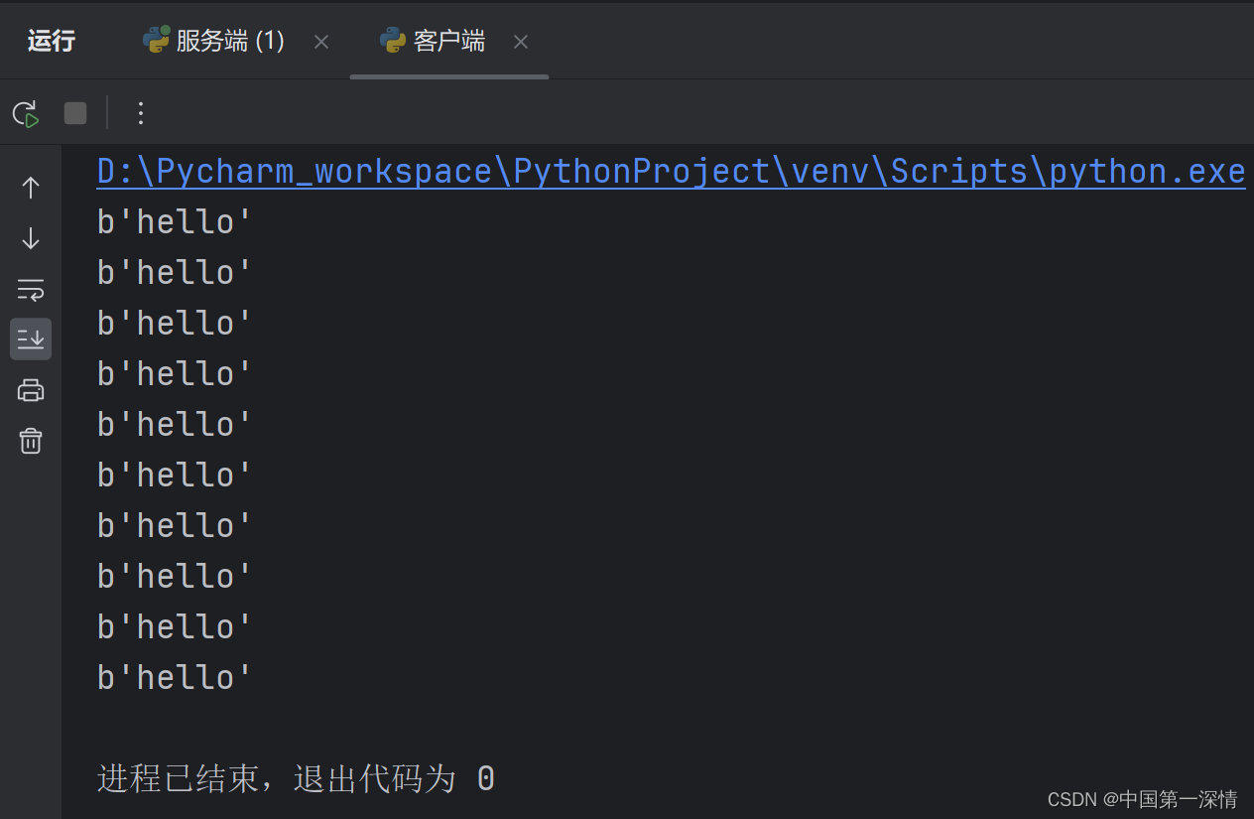Screen dimensions: 1254x819
Task: Enable auto-scroll by clicking highlighted sidebar icon
Action: click(x=30, y=339)
